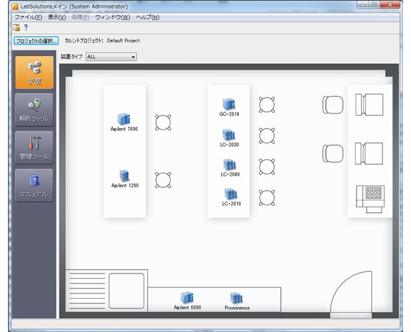The height and width of the screenshot is (332, 411).
Task: Click the LC-2010 label text
Action: tap(231, 204)
